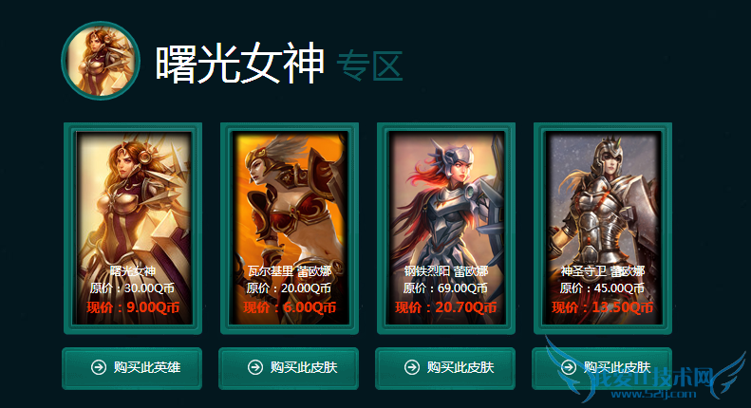The image size is (751, 408).
Task: Click the 现价:20.70Q币 price label
Action: tap(446, 307)
